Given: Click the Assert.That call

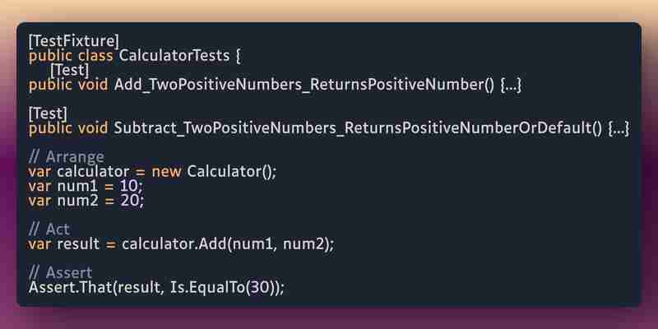Looking at the screenshot, I should pyautogui.click(x=70, y=287).
